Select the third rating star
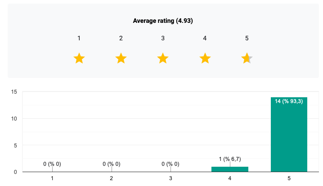323x186 pixels. click(x=163, y=58)
